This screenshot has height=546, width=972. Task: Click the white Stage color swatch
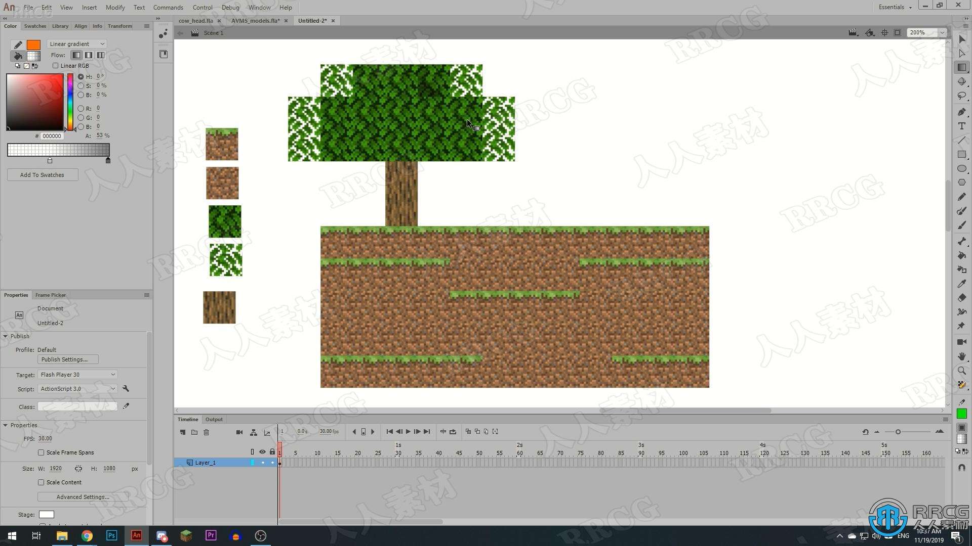[47, 515]
